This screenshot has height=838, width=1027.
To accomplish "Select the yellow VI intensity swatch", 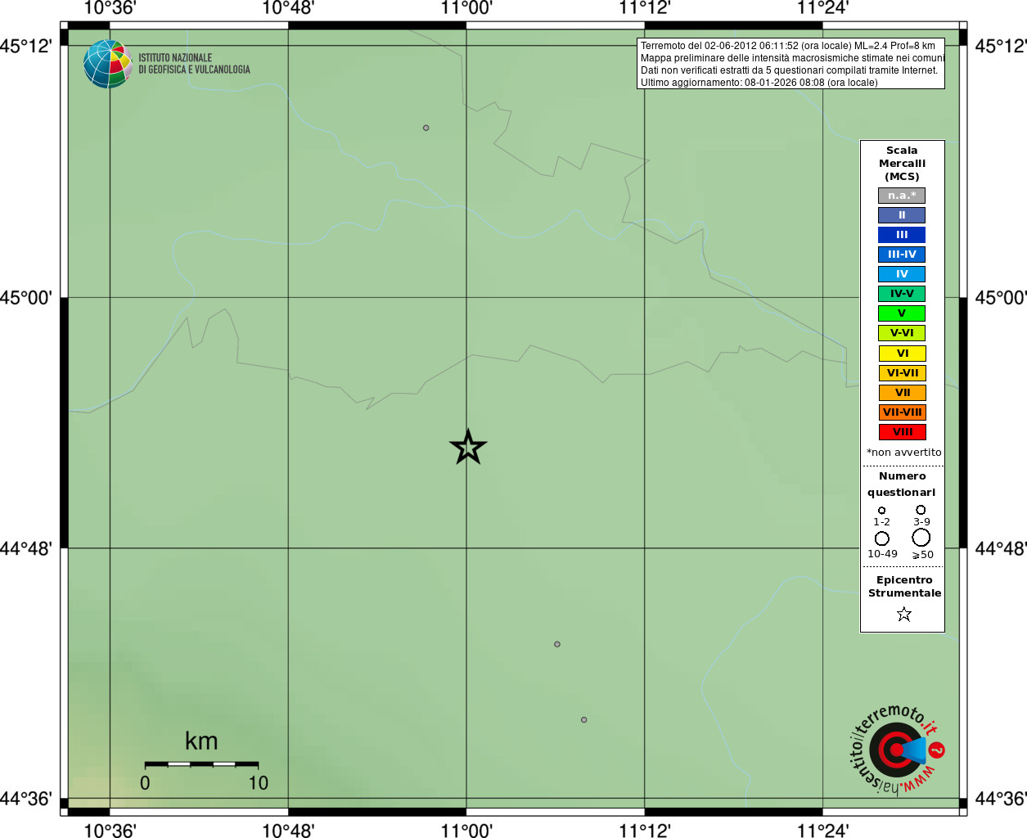I will (902, 354).
